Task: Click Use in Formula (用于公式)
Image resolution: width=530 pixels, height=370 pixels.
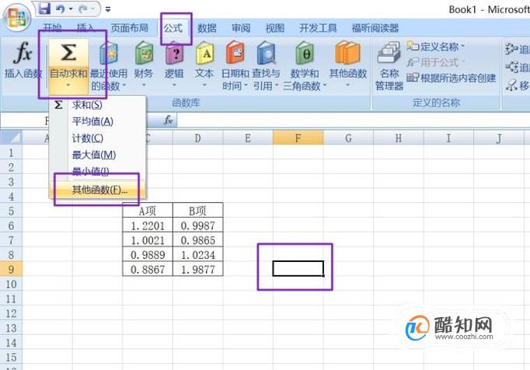Action: click(x=436, y=62)
